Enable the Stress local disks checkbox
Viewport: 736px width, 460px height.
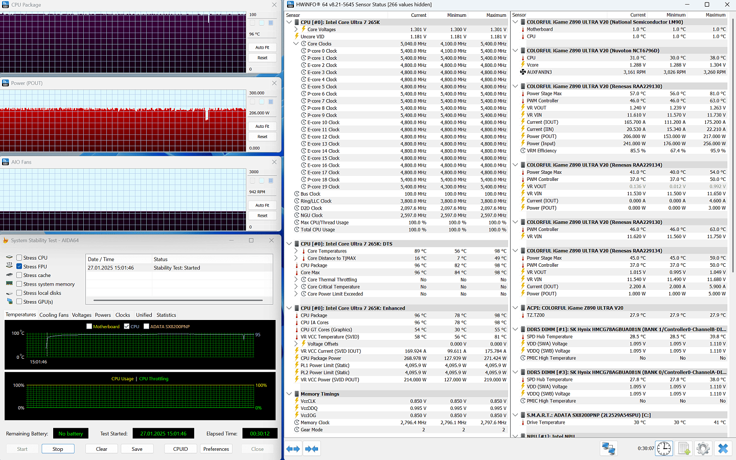coord(19,293)
